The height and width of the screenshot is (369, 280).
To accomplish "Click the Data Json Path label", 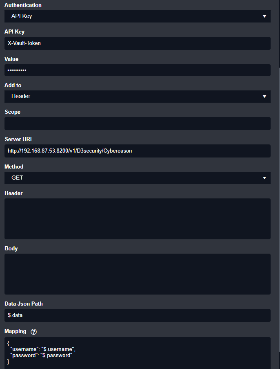I will [24, 304].
